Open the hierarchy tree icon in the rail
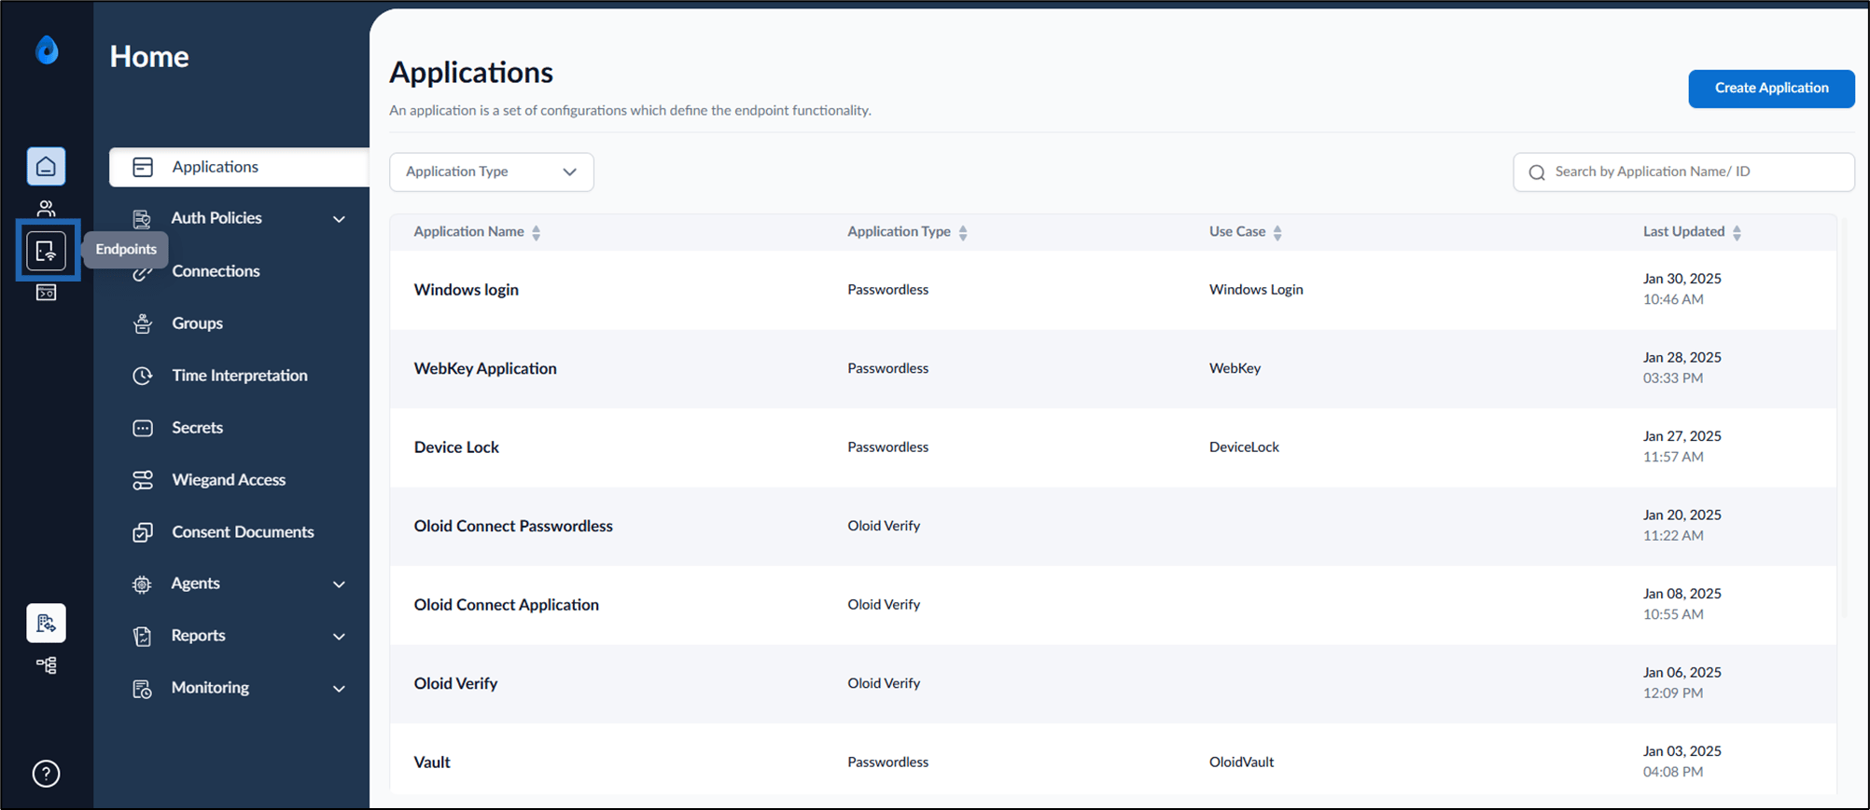Image resolution: width=1870 pixels, height=810 pixels. tap(46, 666)
